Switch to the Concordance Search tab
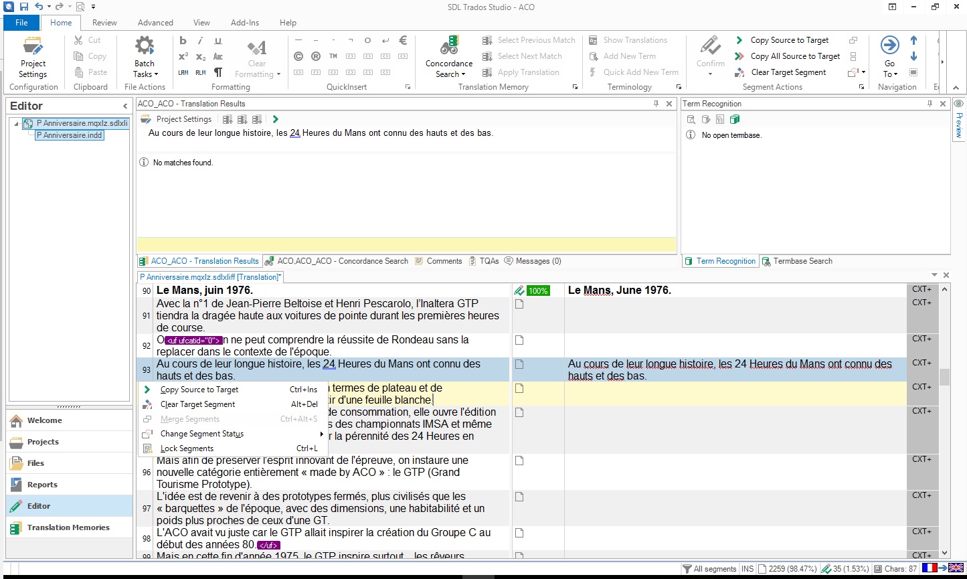967x579 pixels. [336, 261]
